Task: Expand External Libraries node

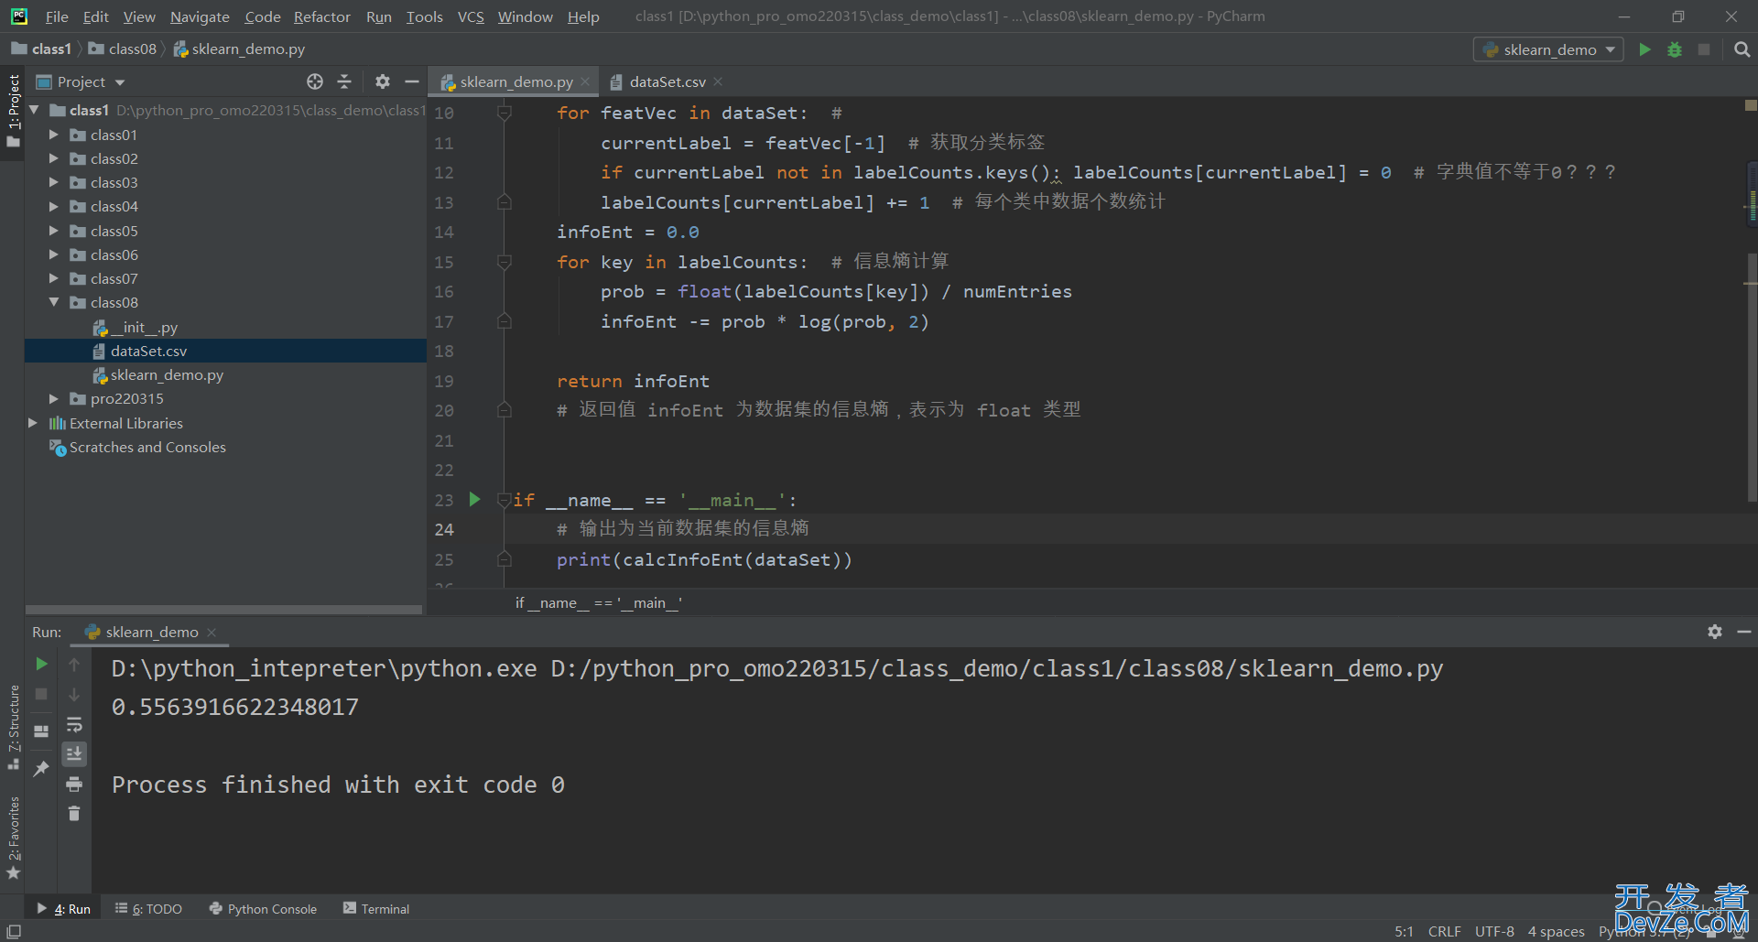Action: pos(33,423)
